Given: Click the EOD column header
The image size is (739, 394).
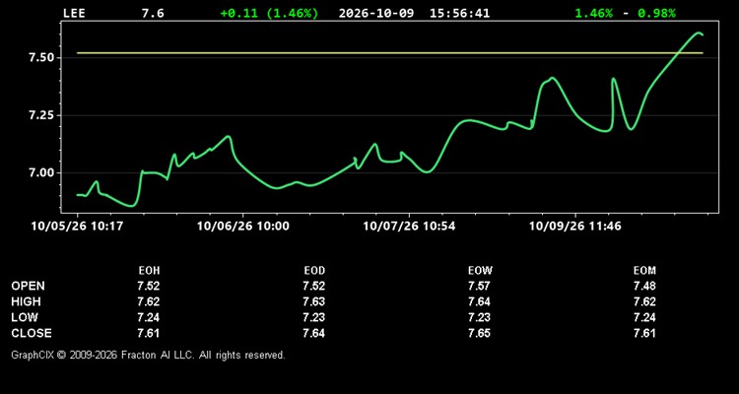Looking at the screenshot, I should coord(314,271).
